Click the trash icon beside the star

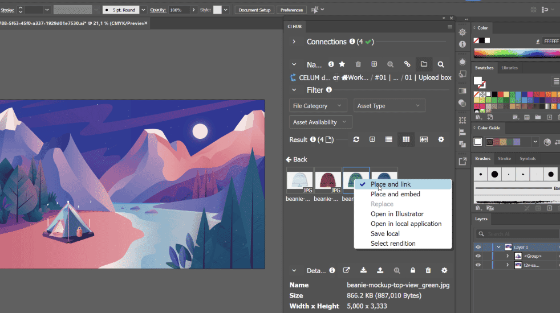click(x=358, y=64)
